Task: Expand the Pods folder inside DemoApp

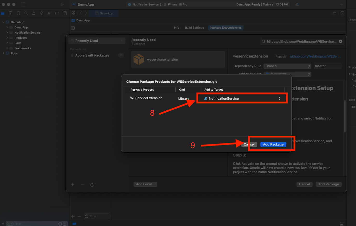Action: 7,43
